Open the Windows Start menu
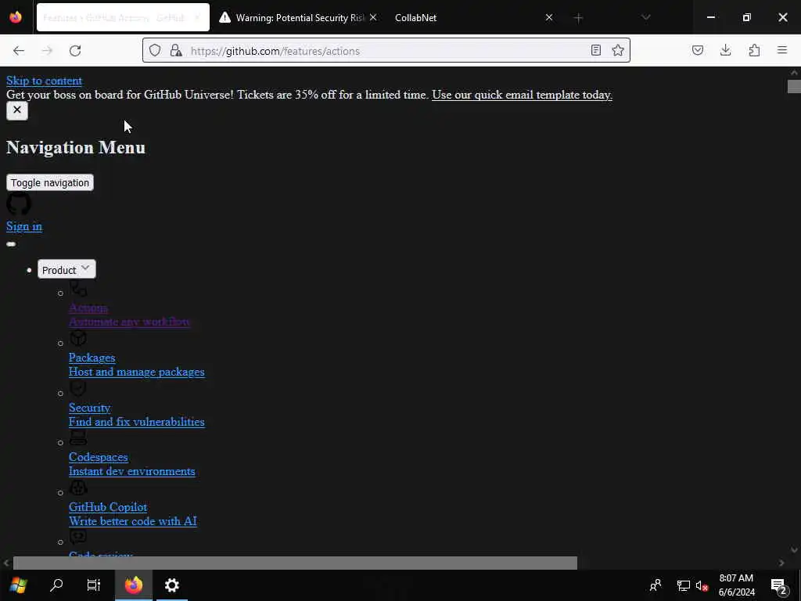Viewport: 801px width, 601px height. pos(19,585)
